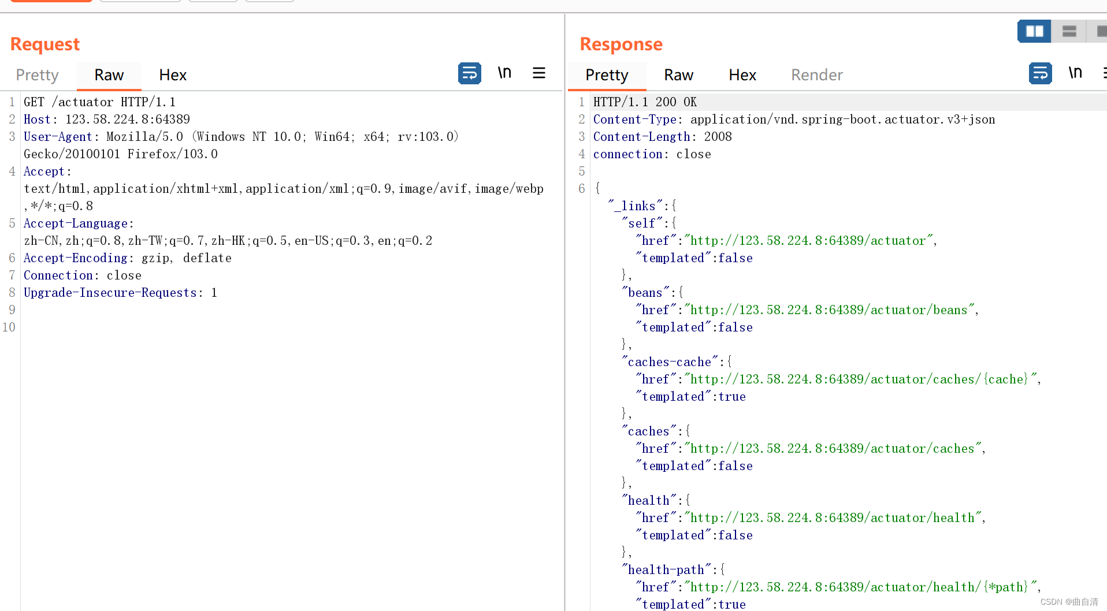This screenshot has height=611, width=1107.
Task: Open the Request Pretty tab
Action: click(x=38, y=75)
